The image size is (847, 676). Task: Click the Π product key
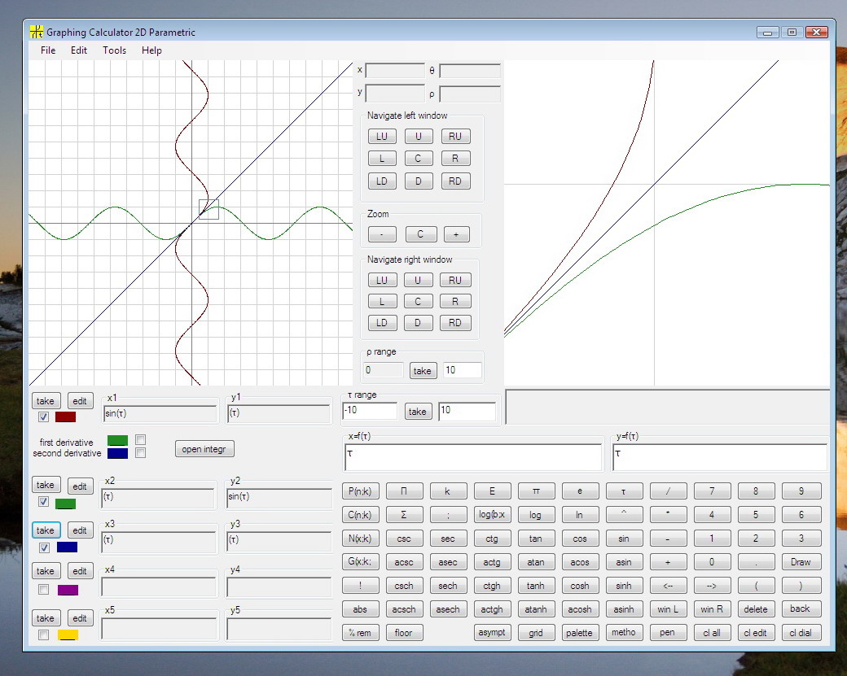click(404, 491)
